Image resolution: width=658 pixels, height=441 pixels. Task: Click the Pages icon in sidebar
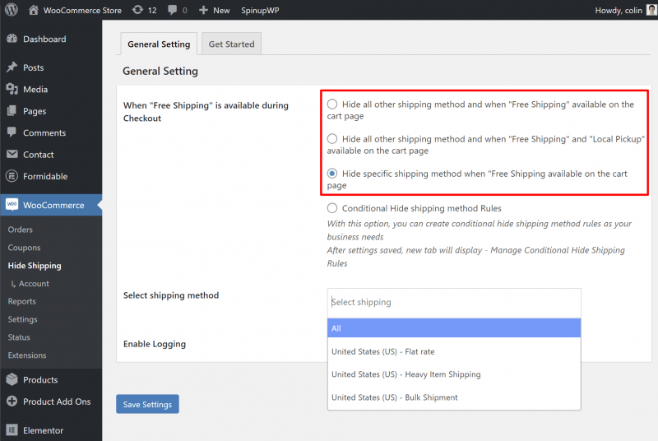(x=12, y=111)
